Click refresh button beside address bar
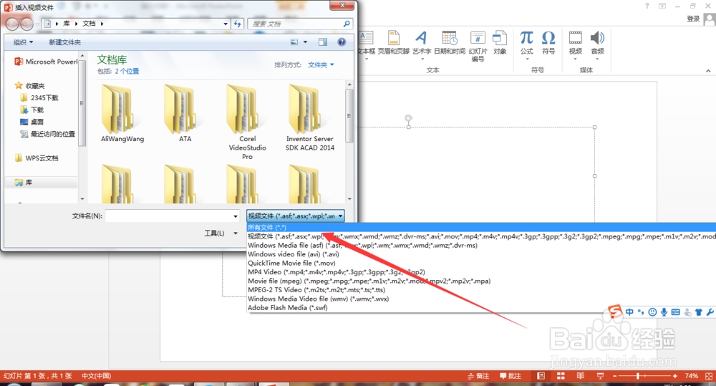Image resolution: width=716 pixels, height=386 pixels. click(x=238, y=24)
